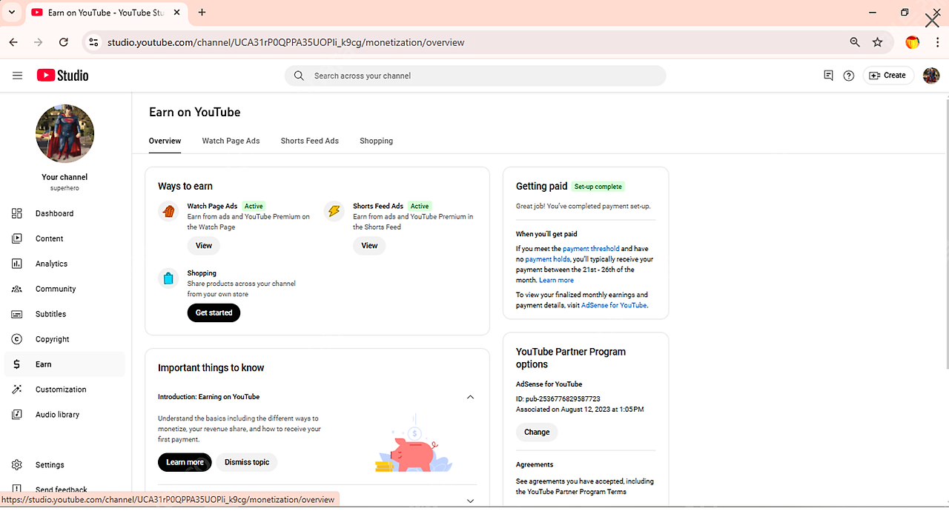Expand the next collapsed topic chevron
The height and width of the screenshot is (511, 949).
click(x=470, y=501)
